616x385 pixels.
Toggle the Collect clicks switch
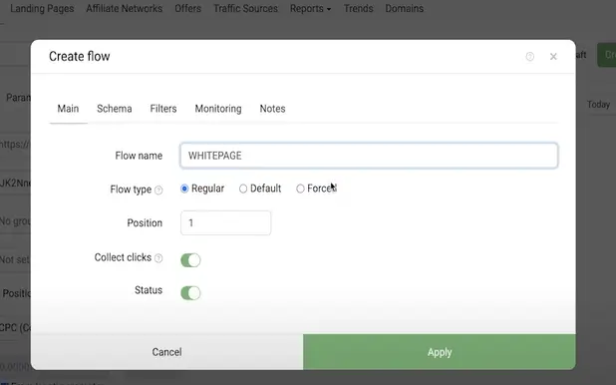190,260
